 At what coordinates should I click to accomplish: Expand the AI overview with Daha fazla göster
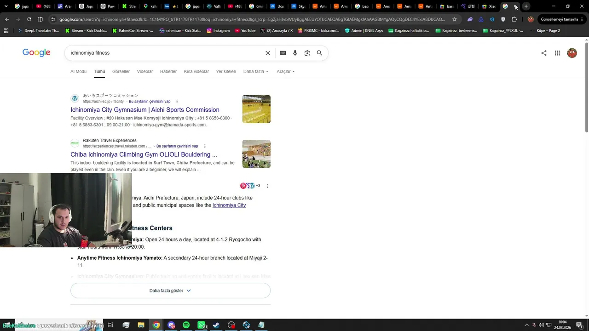click(x=170, y=291)
